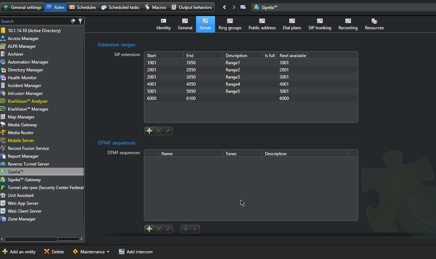Switch to the Ring groups tab
This screenshot has width=436, height=259.
[x=230, y=24]
